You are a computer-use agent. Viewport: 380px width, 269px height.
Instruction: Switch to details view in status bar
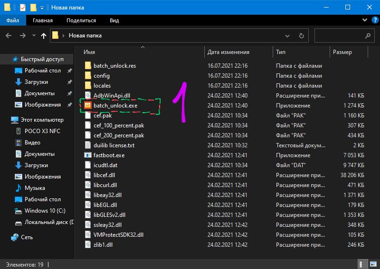coord(363,264)
